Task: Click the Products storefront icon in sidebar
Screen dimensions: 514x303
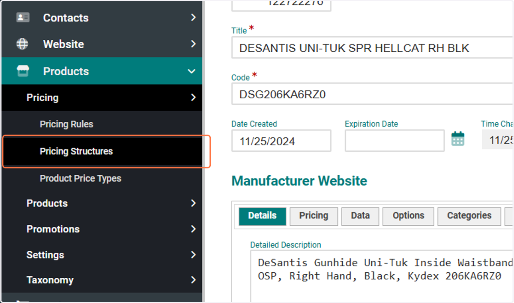Action: [22, 71]
